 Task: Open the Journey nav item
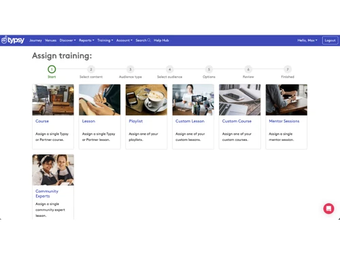(35, 40)
